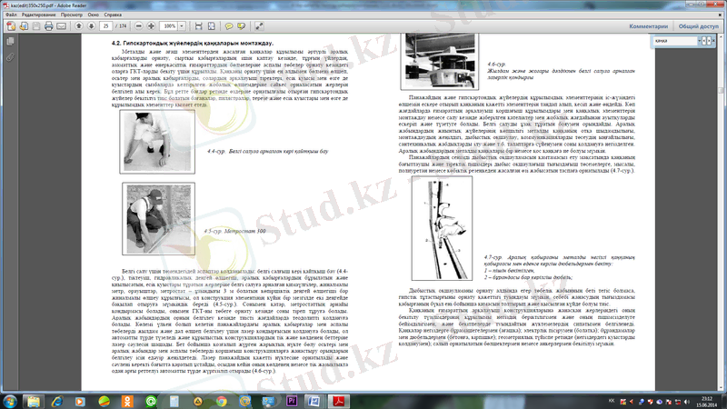The image size is (727, 409).
Task: Click heading 4.2. Гипскартондық жүйелердің қаңқаларын монтаждау
Action: click(x=193, y=43)
